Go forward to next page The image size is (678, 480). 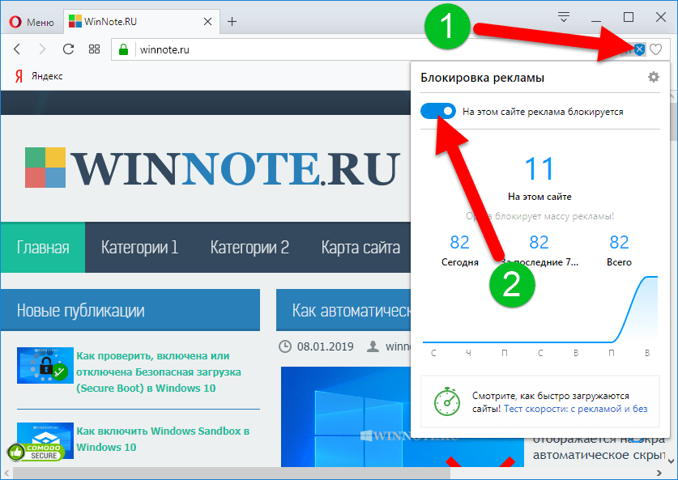click(42, 49)
